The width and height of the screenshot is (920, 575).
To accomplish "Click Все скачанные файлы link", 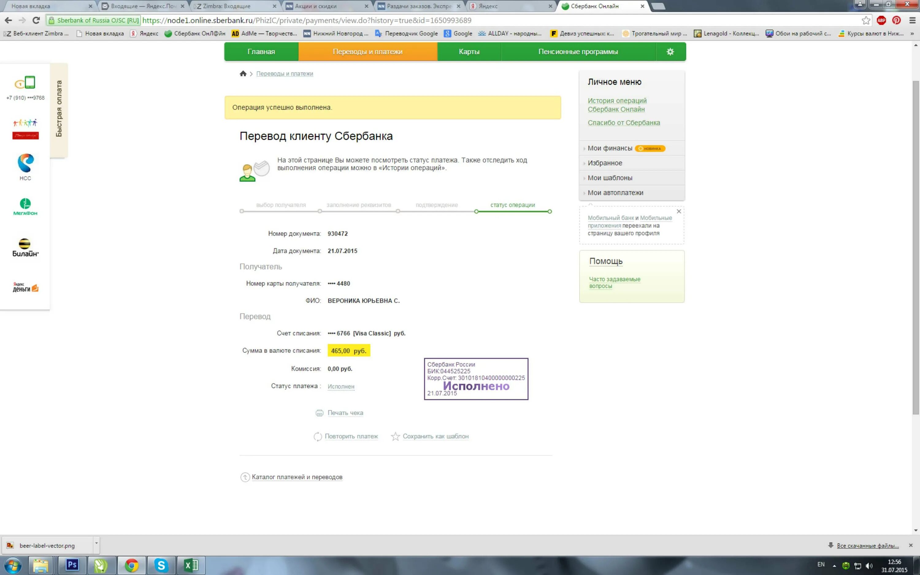I will pos(868,546).
